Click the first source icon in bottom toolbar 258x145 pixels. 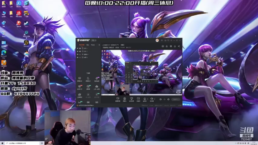[x=118, y=99]
